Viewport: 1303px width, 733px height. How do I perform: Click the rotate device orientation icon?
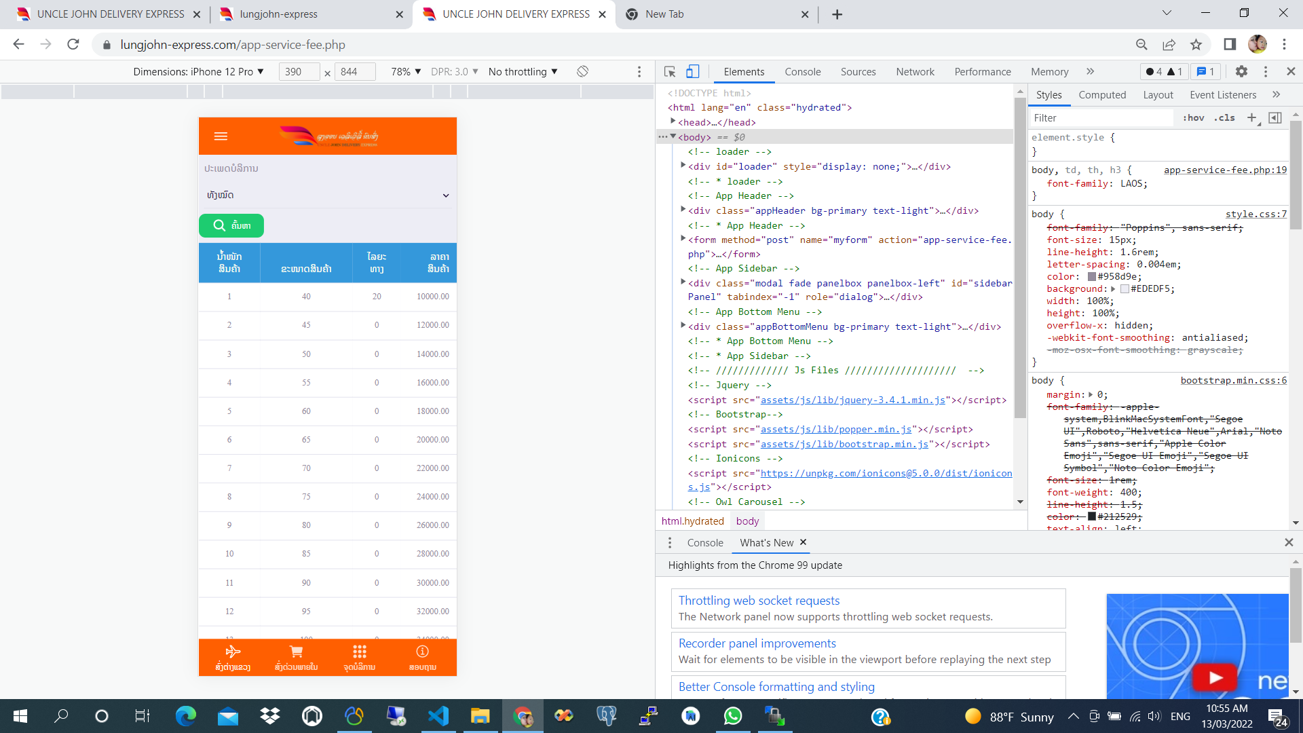coord(582,71)
